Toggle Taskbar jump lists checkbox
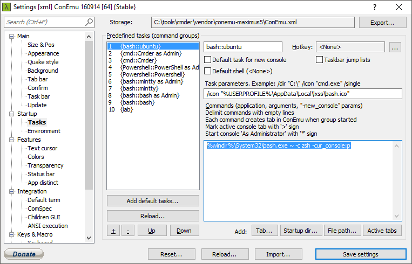Viewport: 412px width, 264px height. (319, 60)
